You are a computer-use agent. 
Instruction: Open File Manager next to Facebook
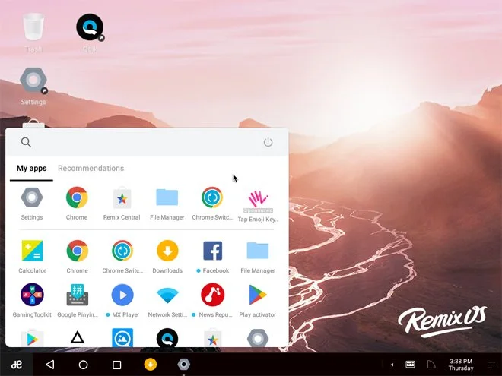tap(258, 257)
